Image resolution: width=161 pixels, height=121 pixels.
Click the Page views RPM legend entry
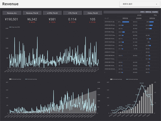point(14,27)
